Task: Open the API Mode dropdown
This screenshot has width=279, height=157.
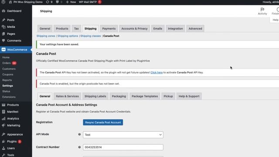Action: [123, 135]
